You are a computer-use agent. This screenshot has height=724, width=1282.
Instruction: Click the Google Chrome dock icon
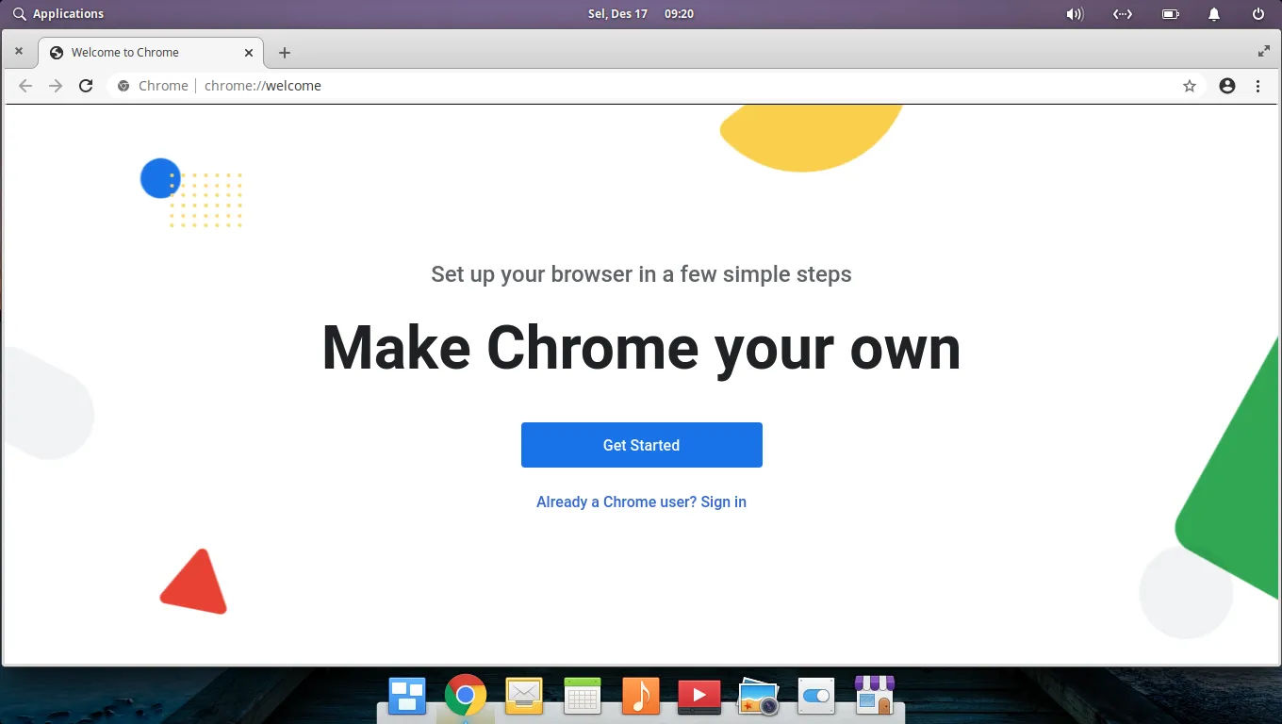[466, 697]
